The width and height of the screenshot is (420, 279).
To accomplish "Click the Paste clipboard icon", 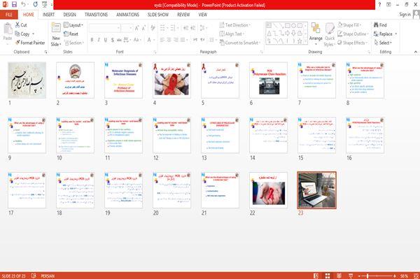I will click(8, 29).
